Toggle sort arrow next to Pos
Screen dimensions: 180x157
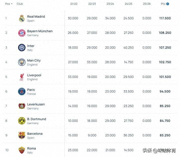[x=12, y=4]
